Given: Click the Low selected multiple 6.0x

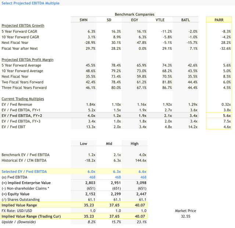Looking at the screenshot, I should point(91,172).
